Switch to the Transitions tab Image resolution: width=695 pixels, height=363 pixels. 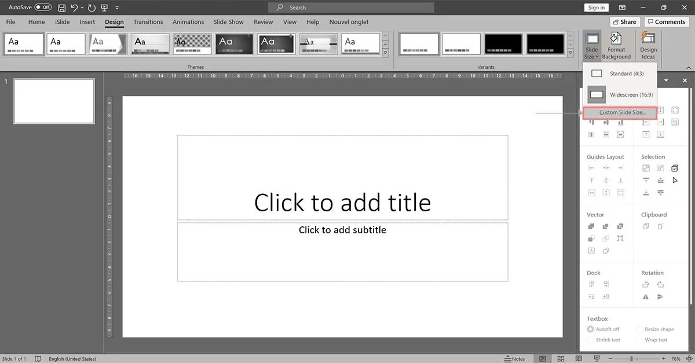click(148, 22)
